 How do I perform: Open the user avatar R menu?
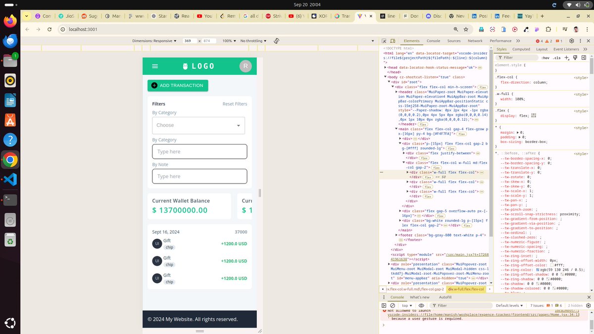click(246, 66)
